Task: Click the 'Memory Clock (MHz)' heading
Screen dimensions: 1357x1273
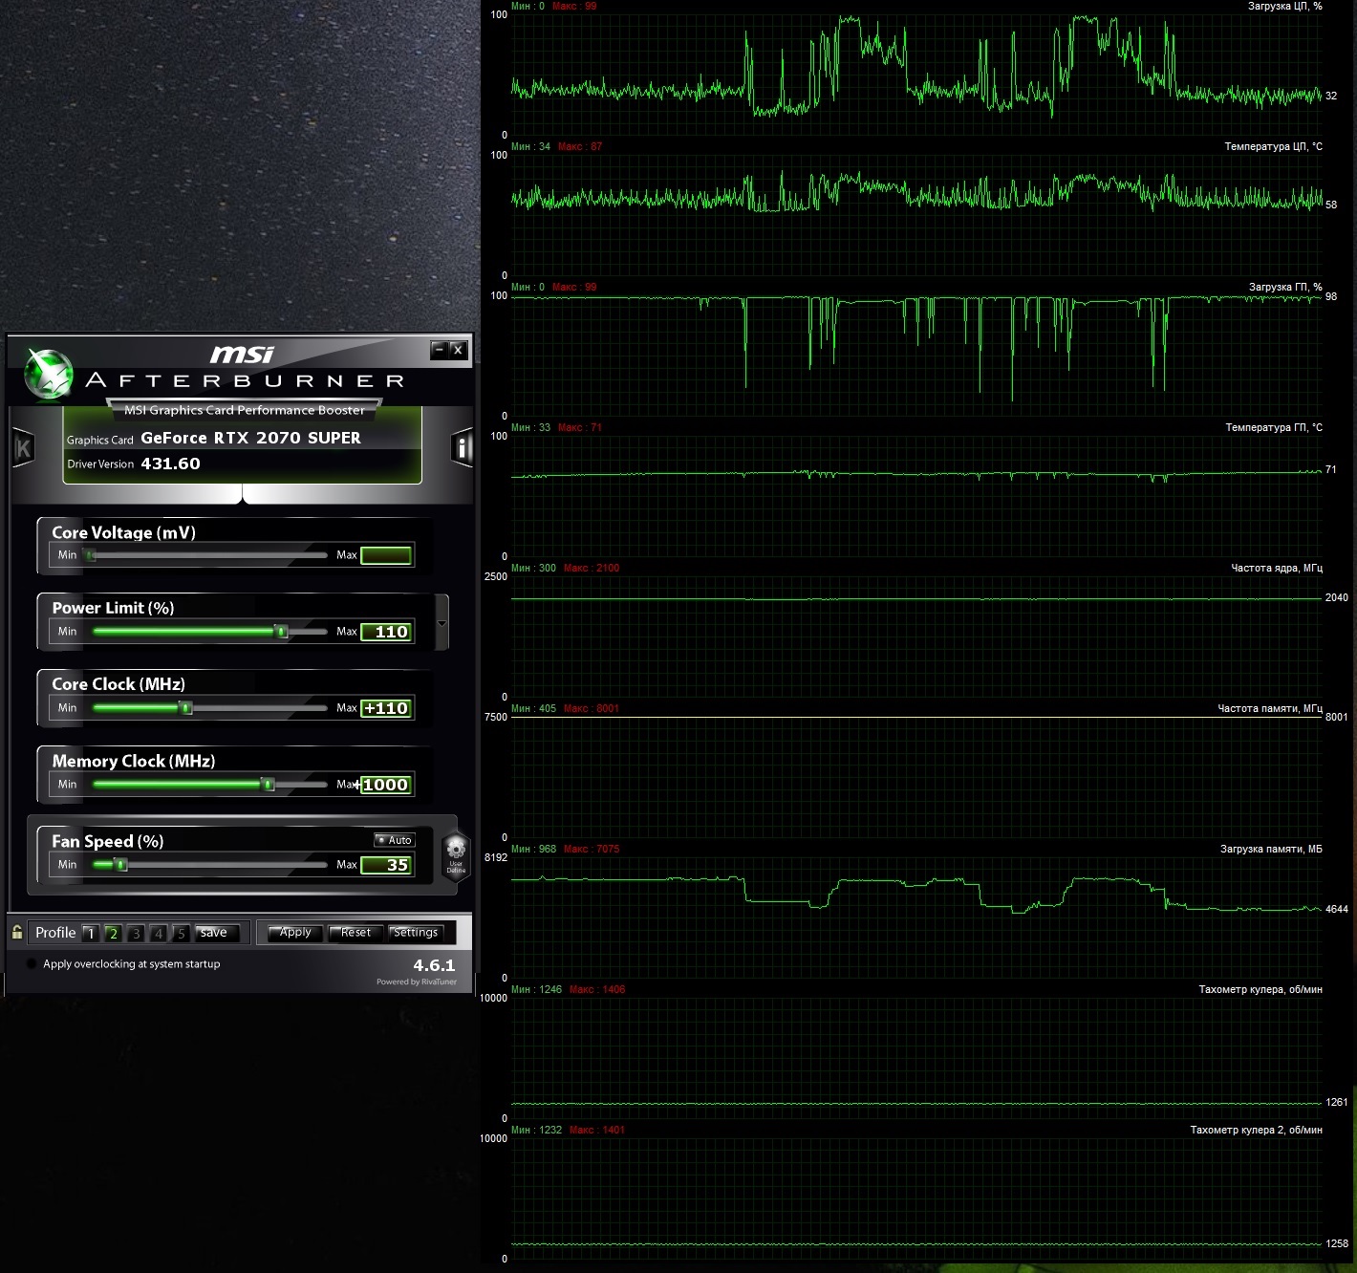Action: tap(134, 762)
